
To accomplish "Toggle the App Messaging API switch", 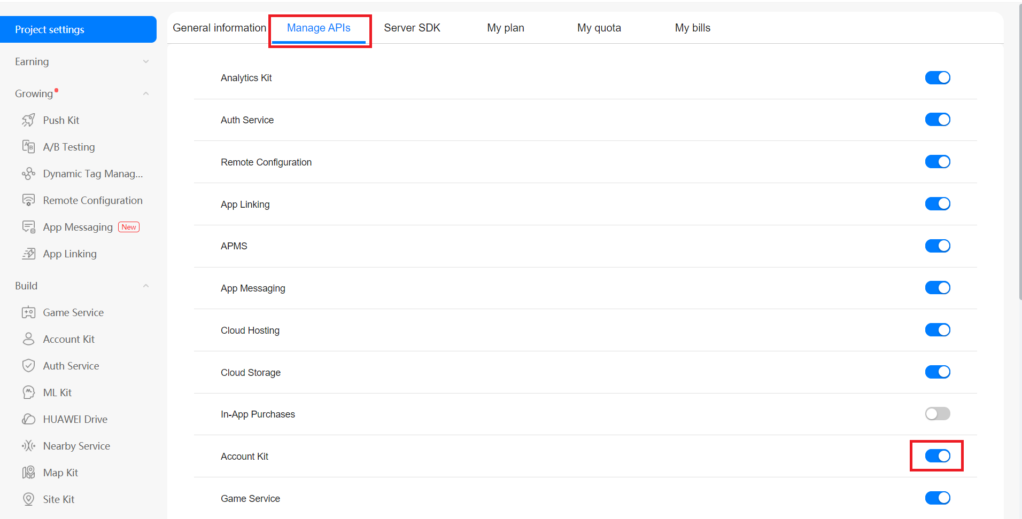I will click(x=938, y=288).
